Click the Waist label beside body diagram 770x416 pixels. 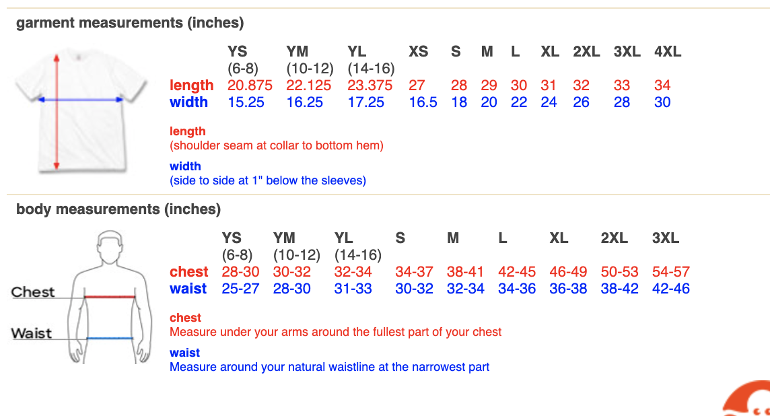31,333
